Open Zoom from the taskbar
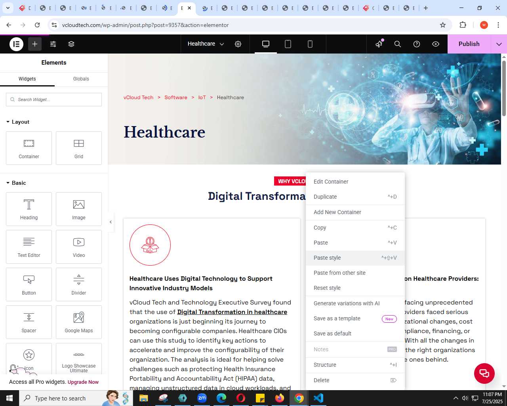The width and height of the screenshot is (507, 406). [x=202, y=398]
